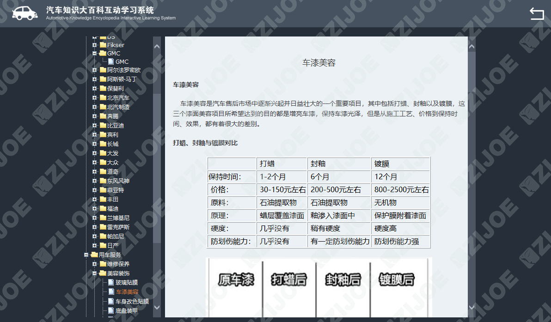Click the 用车服务 open folder icon
Screen dimensions: 551x322
tap(94, 255)
